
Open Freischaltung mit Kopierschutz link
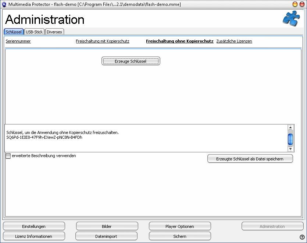[103, 41]
